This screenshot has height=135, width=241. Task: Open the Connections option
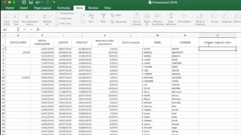click(65, 13)
